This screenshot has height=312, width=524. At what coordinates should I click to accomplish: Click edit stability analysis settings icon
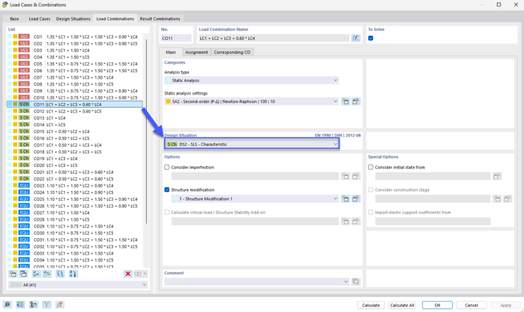coord(356,222)
